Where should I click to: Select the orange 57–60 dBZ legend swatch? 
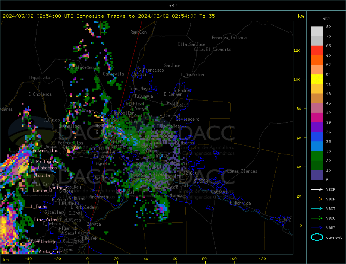tap(317, 60)
